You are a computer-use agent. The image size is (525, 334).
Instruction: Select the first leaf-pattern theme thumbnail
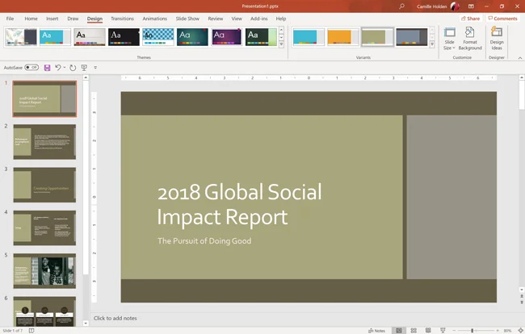click(21, 37)
